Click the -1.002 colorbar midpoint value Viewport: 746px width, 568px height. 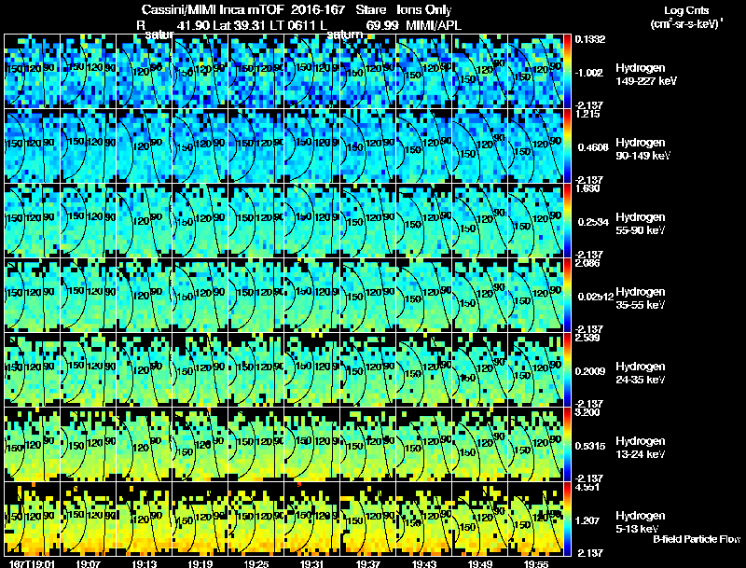(589, 73)
